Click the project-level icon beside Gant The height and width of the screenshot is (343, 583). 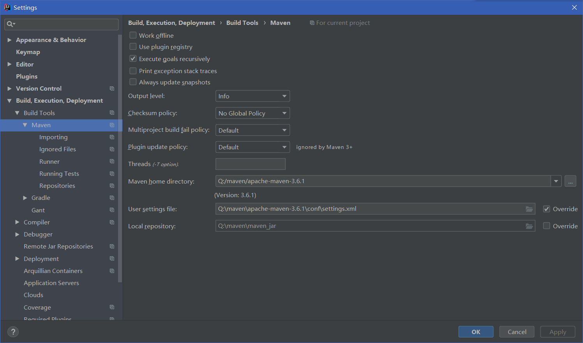pyautogui.click(x=112, y=210)
